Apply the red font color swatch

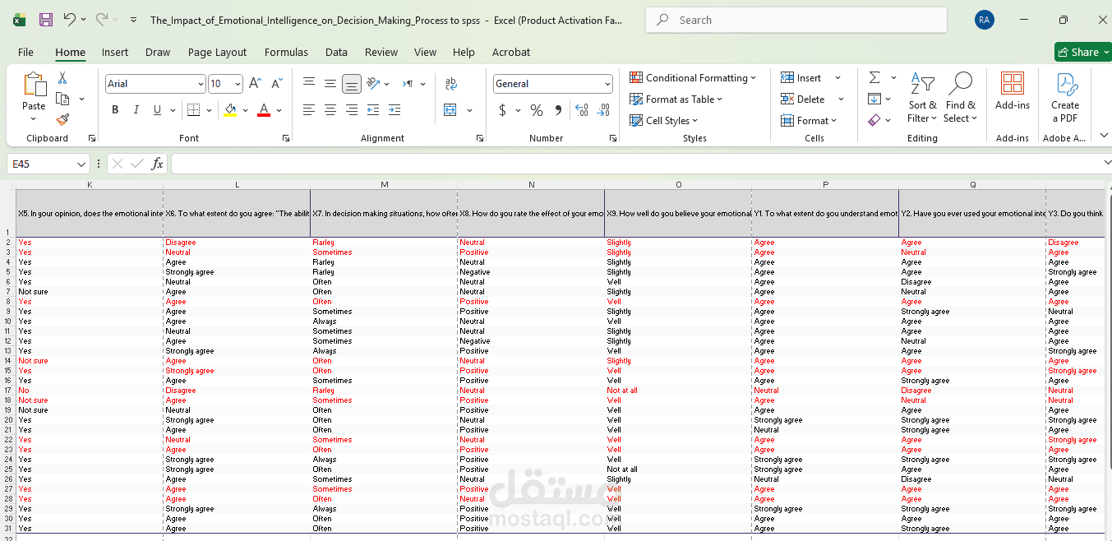[264, 110]
